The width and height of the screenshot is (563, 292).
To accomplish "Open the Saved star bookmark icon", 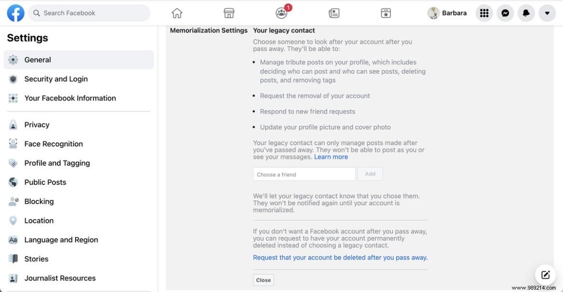I will (x=385, y=13).
